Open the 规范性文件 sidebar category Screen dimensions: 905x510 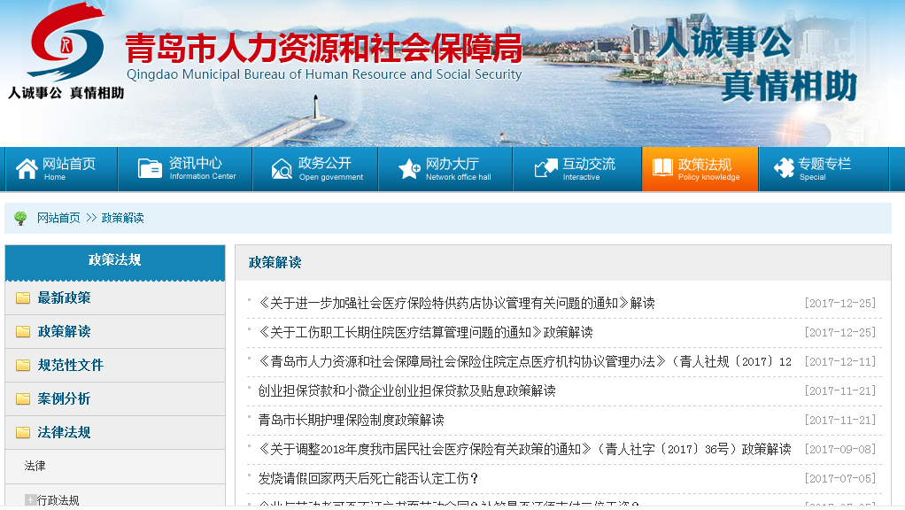[70, 366]
